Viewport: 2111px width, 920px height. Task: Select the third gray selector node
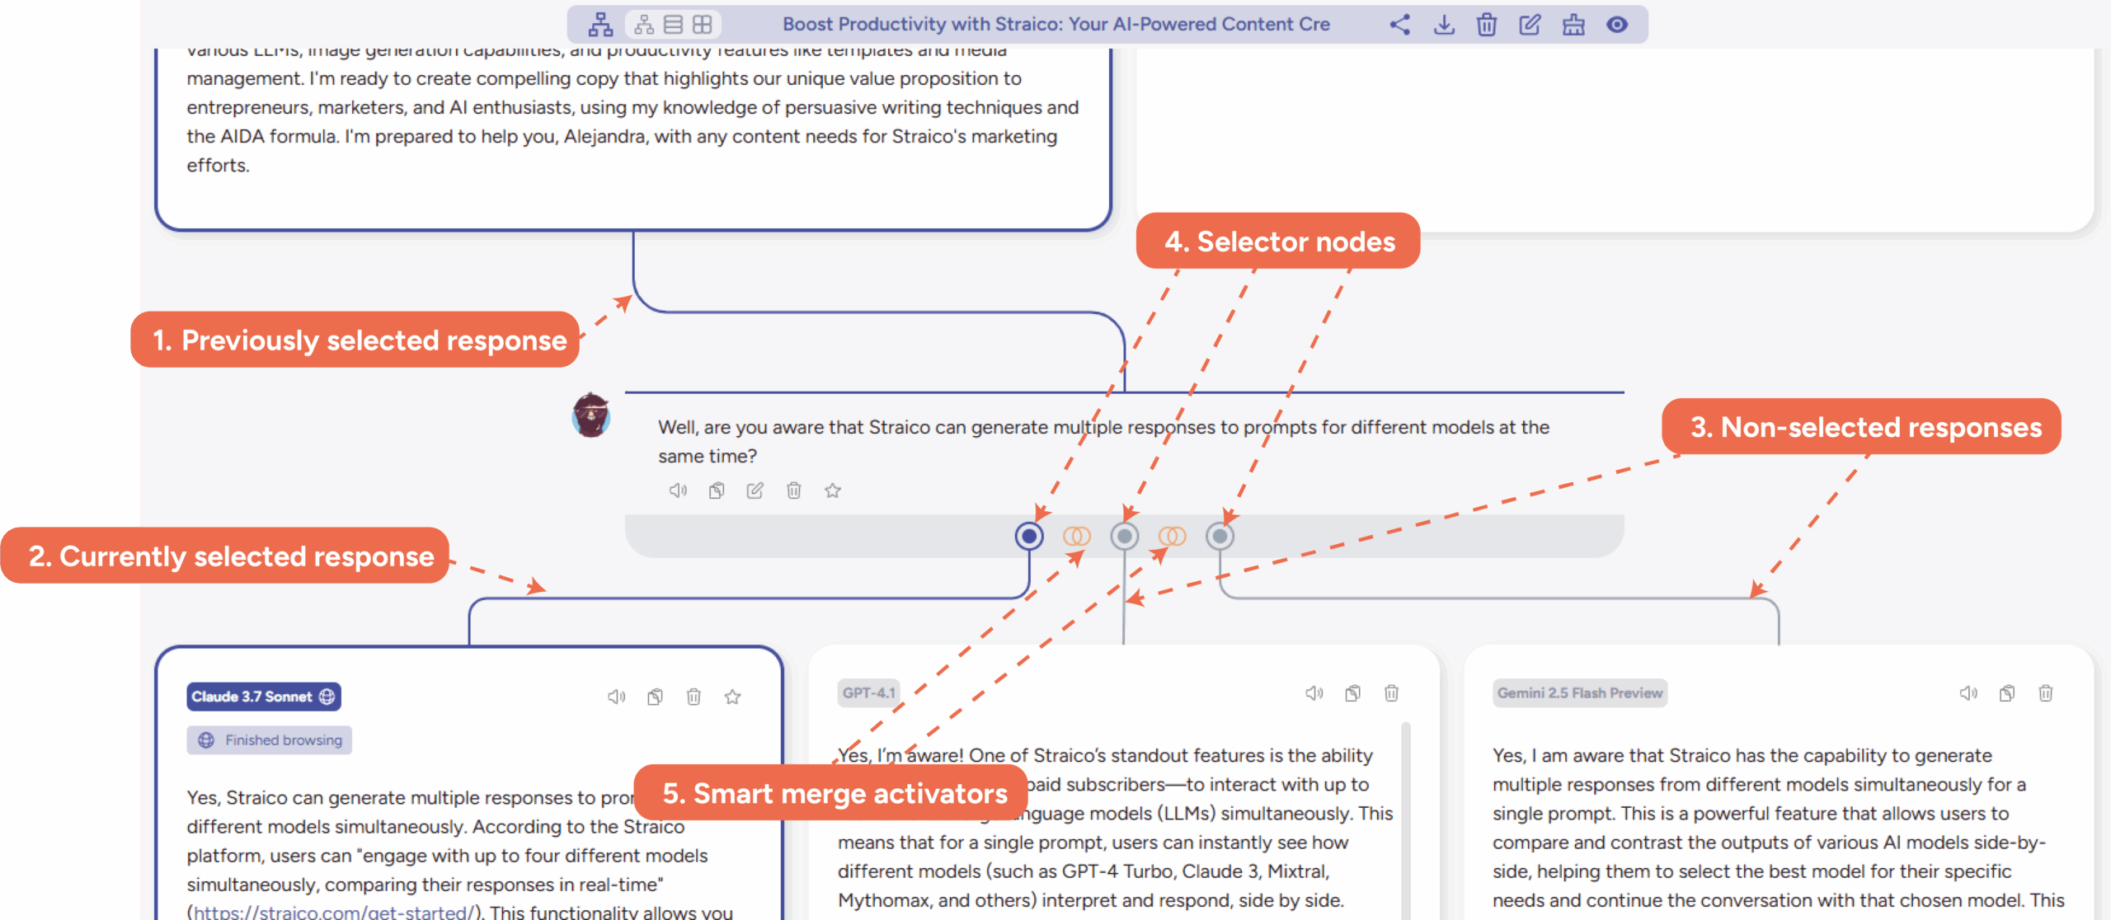(x=1220, y=537)
